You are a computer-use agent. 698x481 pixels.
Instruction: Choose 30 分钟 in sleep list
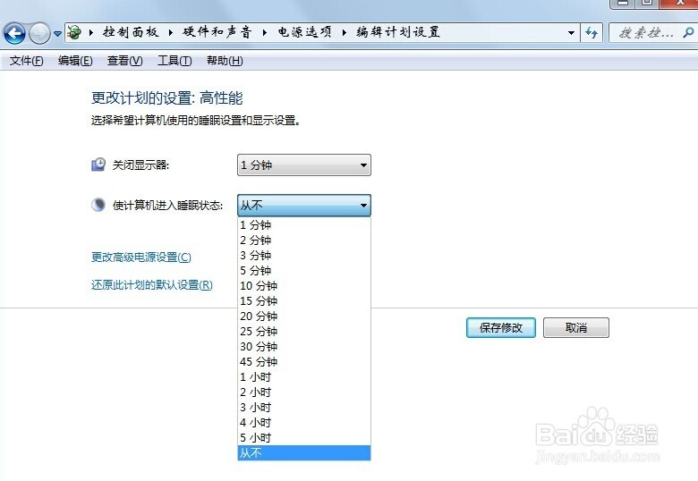pyautogui.click(x=304, y=346)
